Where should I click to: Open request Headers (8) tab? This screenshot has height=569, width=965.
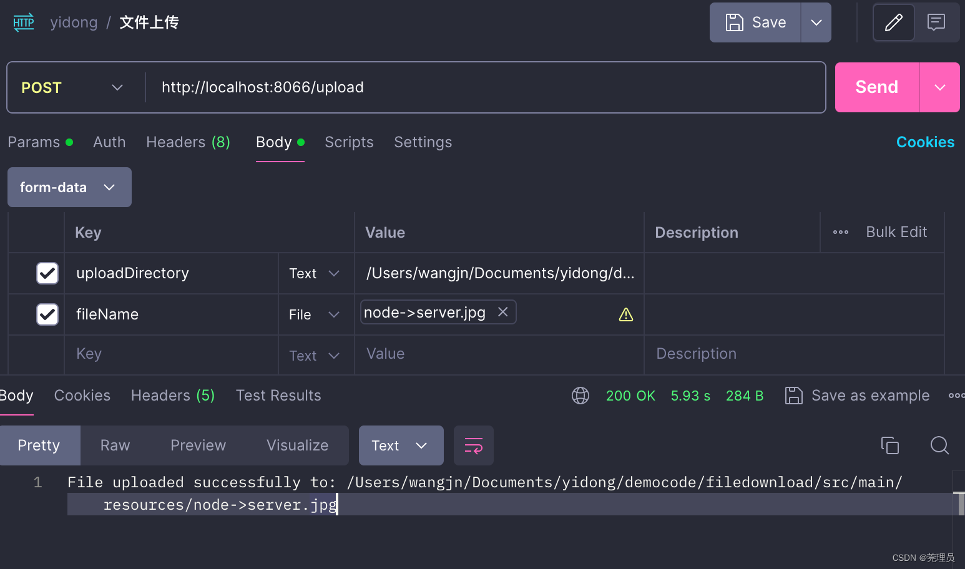coord(188,142)
